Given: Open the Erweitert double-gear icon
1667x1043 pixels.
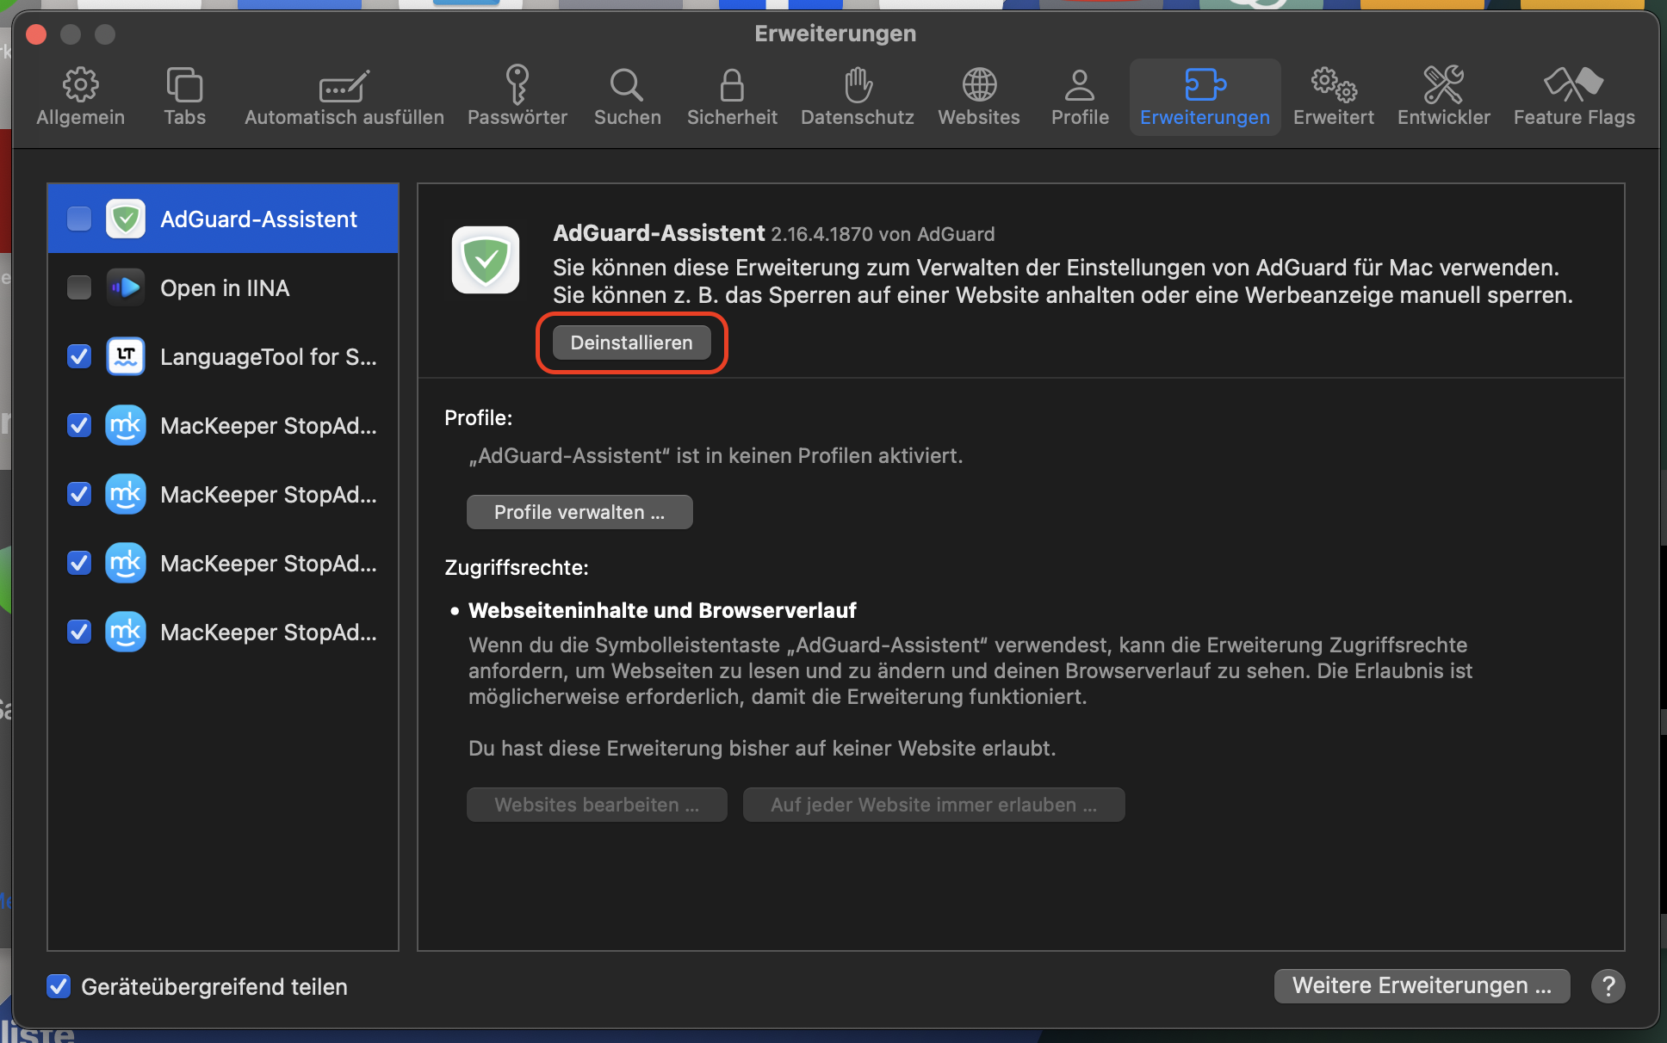Looking at the screenshot, I should [x=1334, y=84].
